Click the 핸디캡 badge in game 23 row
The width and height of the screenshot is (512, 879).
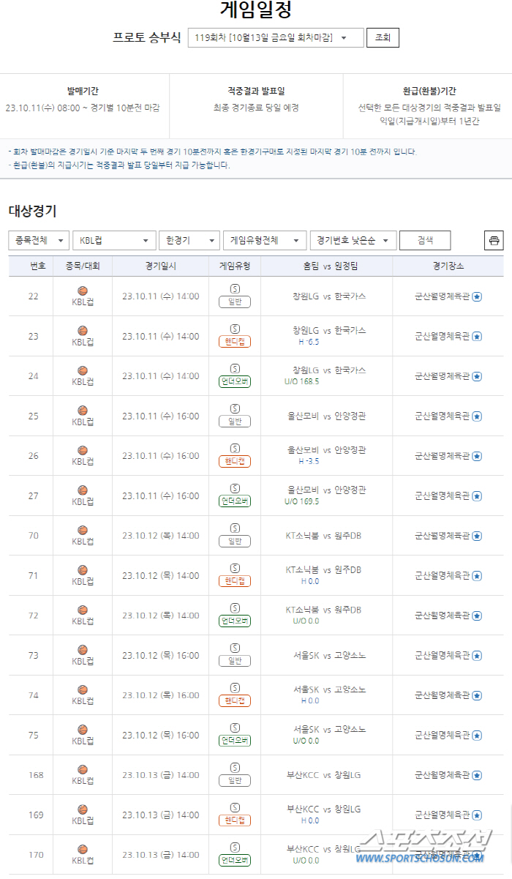[x=235, y=342]
